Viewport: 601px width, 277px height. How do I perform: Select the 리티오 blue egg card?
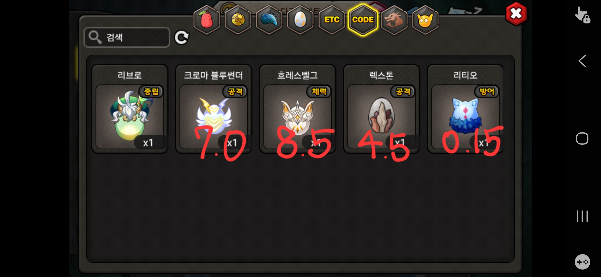click(465, 109)
